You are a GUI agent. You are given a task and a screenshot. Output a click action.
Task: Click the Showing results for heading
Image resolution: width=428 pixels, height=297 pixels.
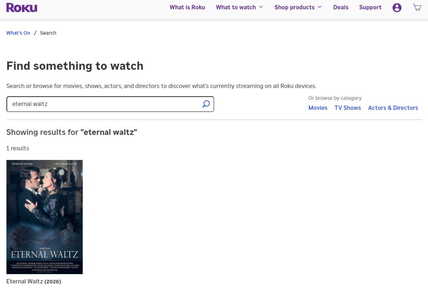point(71,132)
